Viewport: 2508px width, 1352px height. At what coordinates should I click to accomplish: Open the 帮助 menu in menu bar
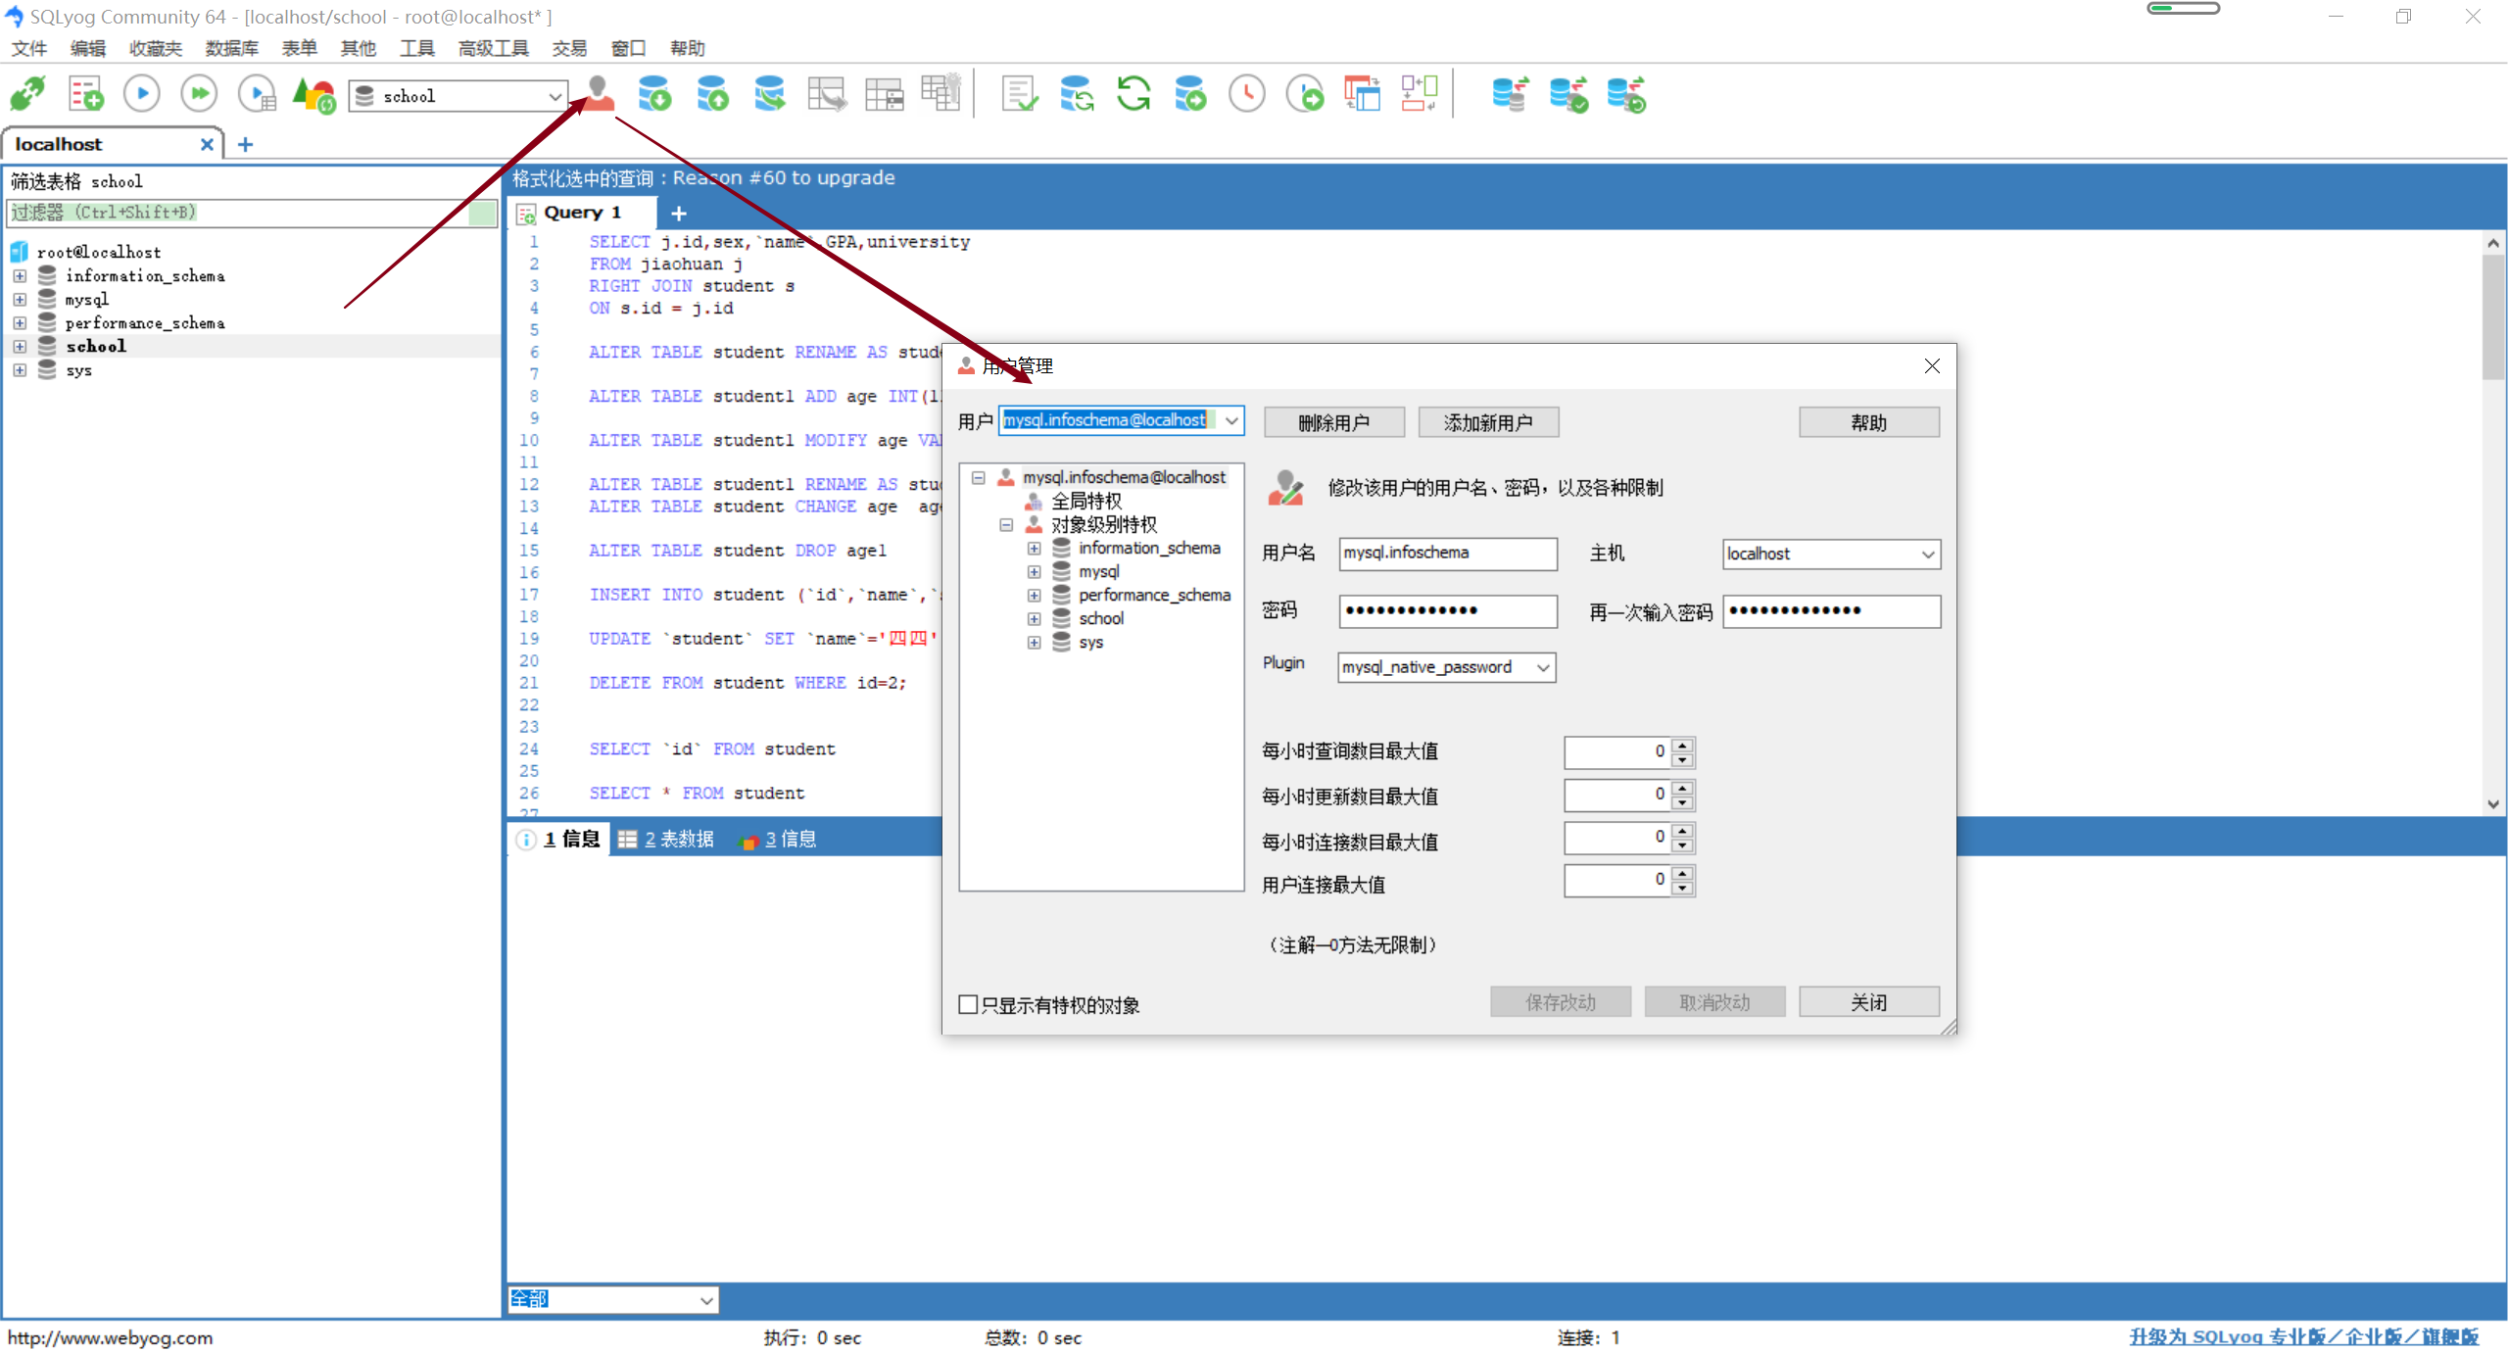pyautogui.click(x=688, y=48)
